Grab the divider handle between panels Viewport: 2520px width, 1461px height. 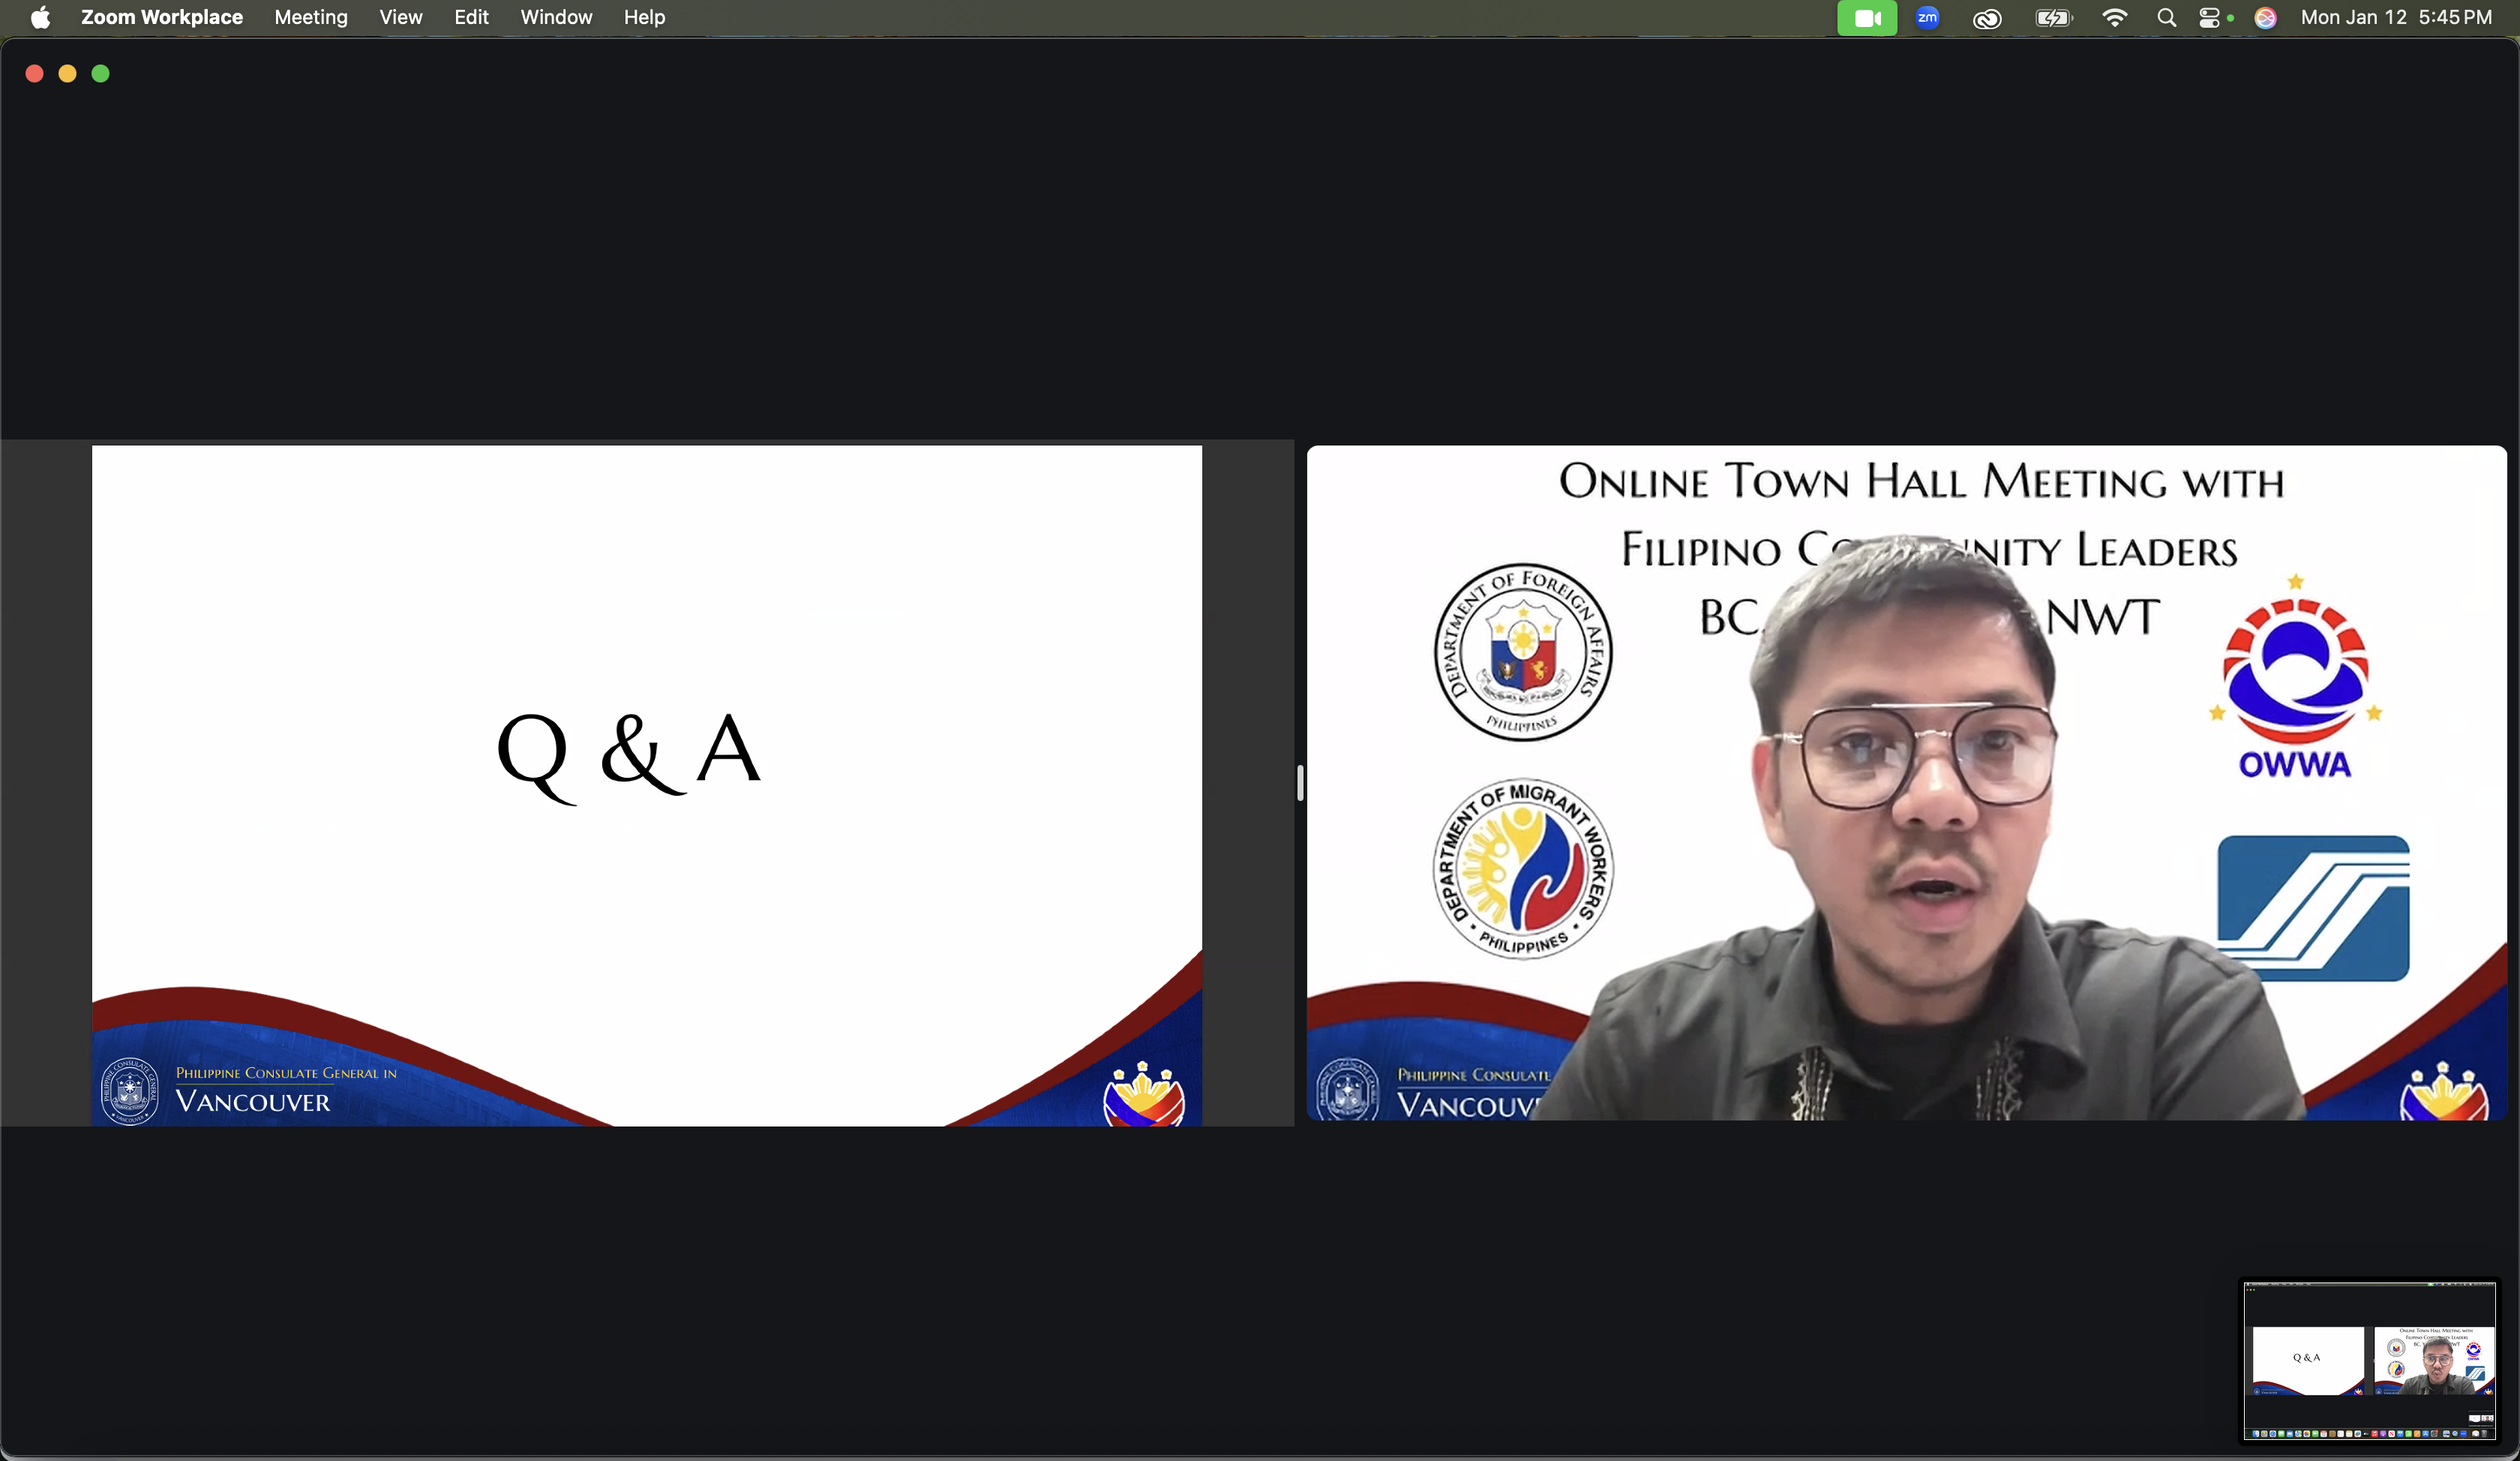(x=1300, y=783)
